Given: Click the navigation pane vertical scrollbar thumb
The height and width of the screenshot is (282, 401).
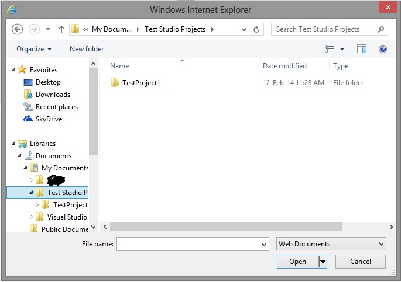Looking at the screenshot, I should click(x=93, y=112).
